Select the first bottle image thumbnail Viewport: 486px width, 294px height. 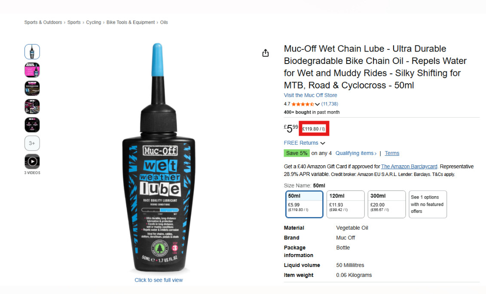pyautogui.click(x=32, y=52)
